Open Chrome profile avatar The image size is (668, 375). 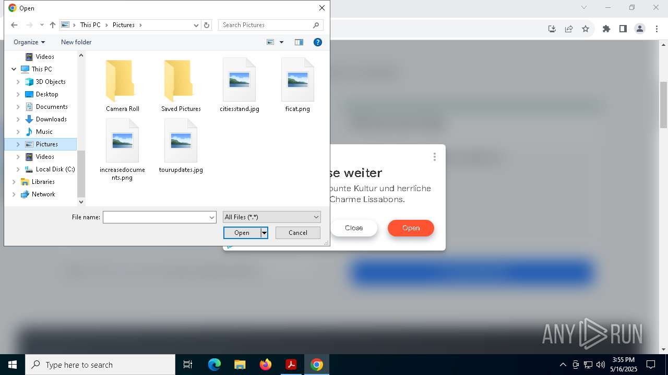pyautogui.click(x=640, y=29)
